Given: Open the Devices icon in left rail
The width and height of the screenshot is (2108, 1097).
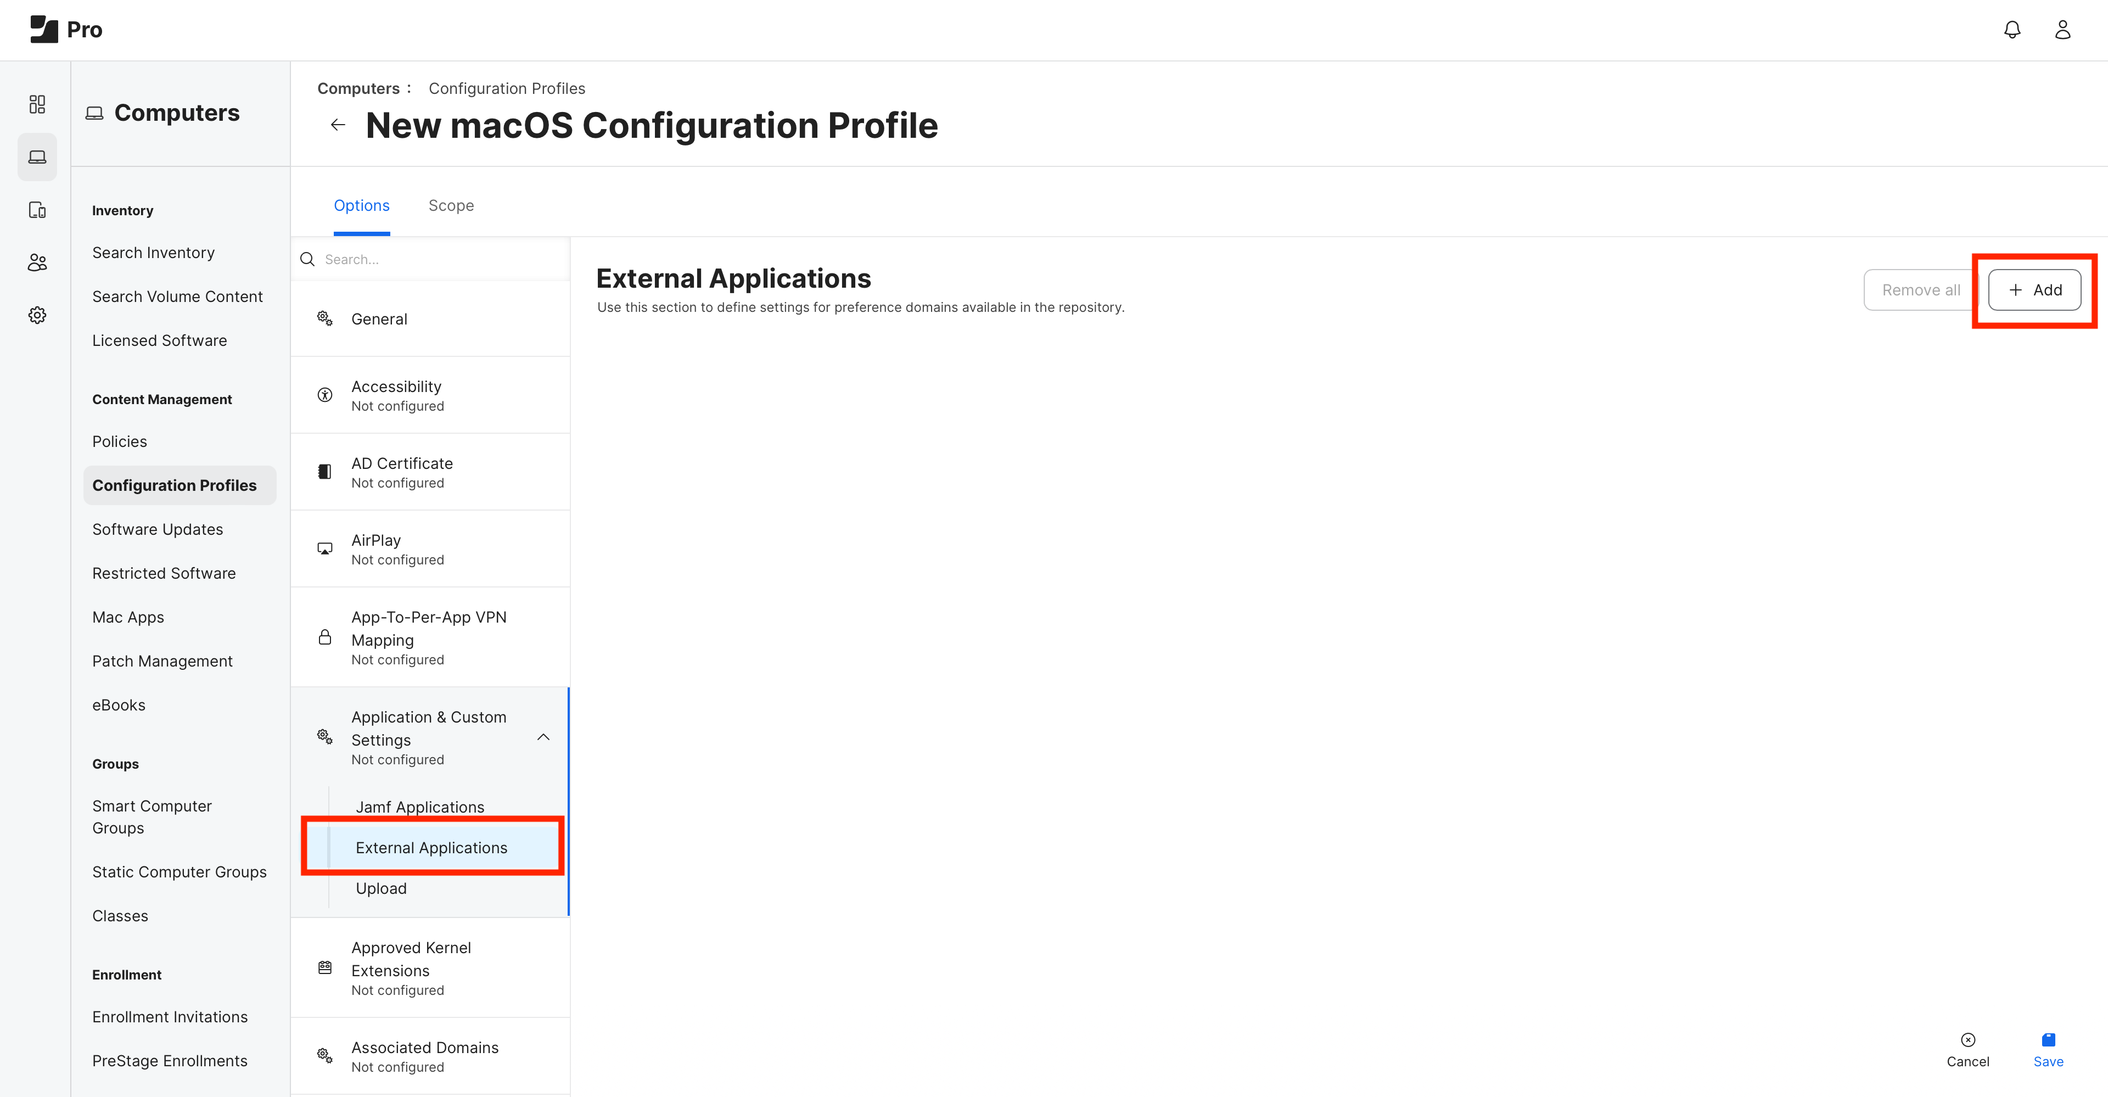Looking at the screenshot, I should click(37, 210).
